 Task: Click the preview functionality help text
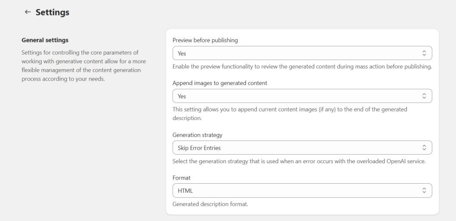302,67
